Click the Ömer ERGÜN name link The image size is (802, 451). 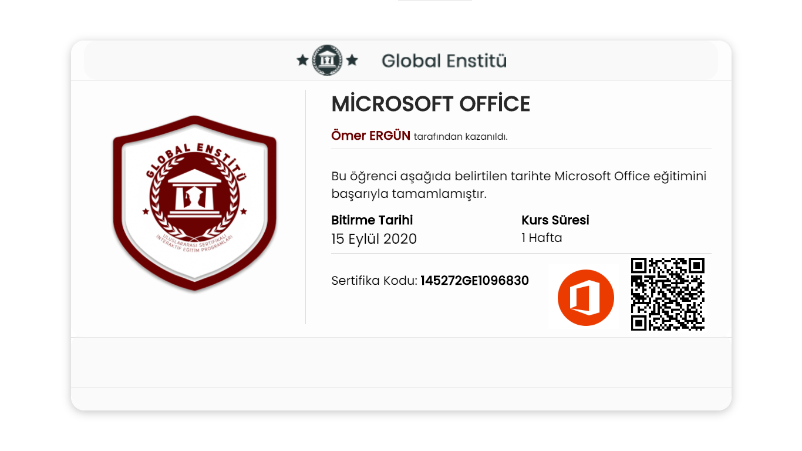370,136
